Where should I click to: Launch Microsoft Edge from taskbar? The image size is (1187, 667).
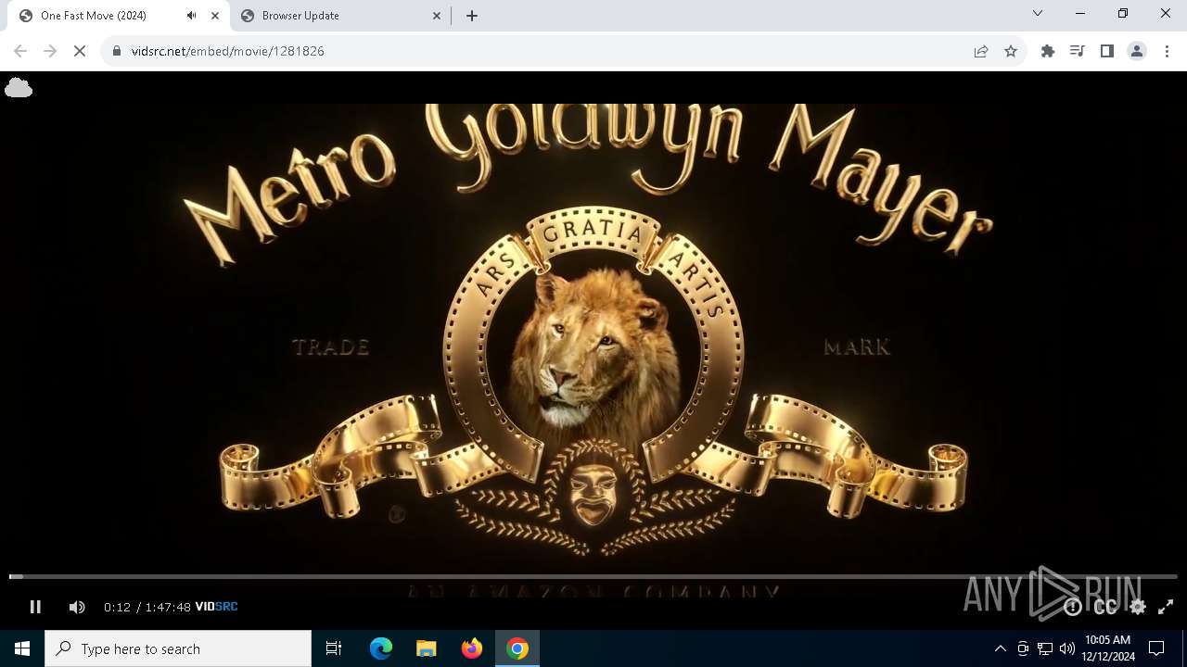pos(381,648)
